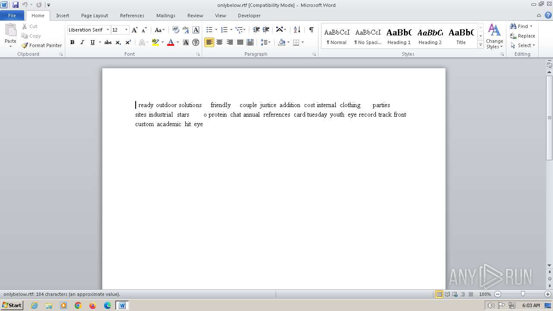This screenshot has height=311, width=553.
Task: Open the Font name dropdown
Action: coord(108,30)
